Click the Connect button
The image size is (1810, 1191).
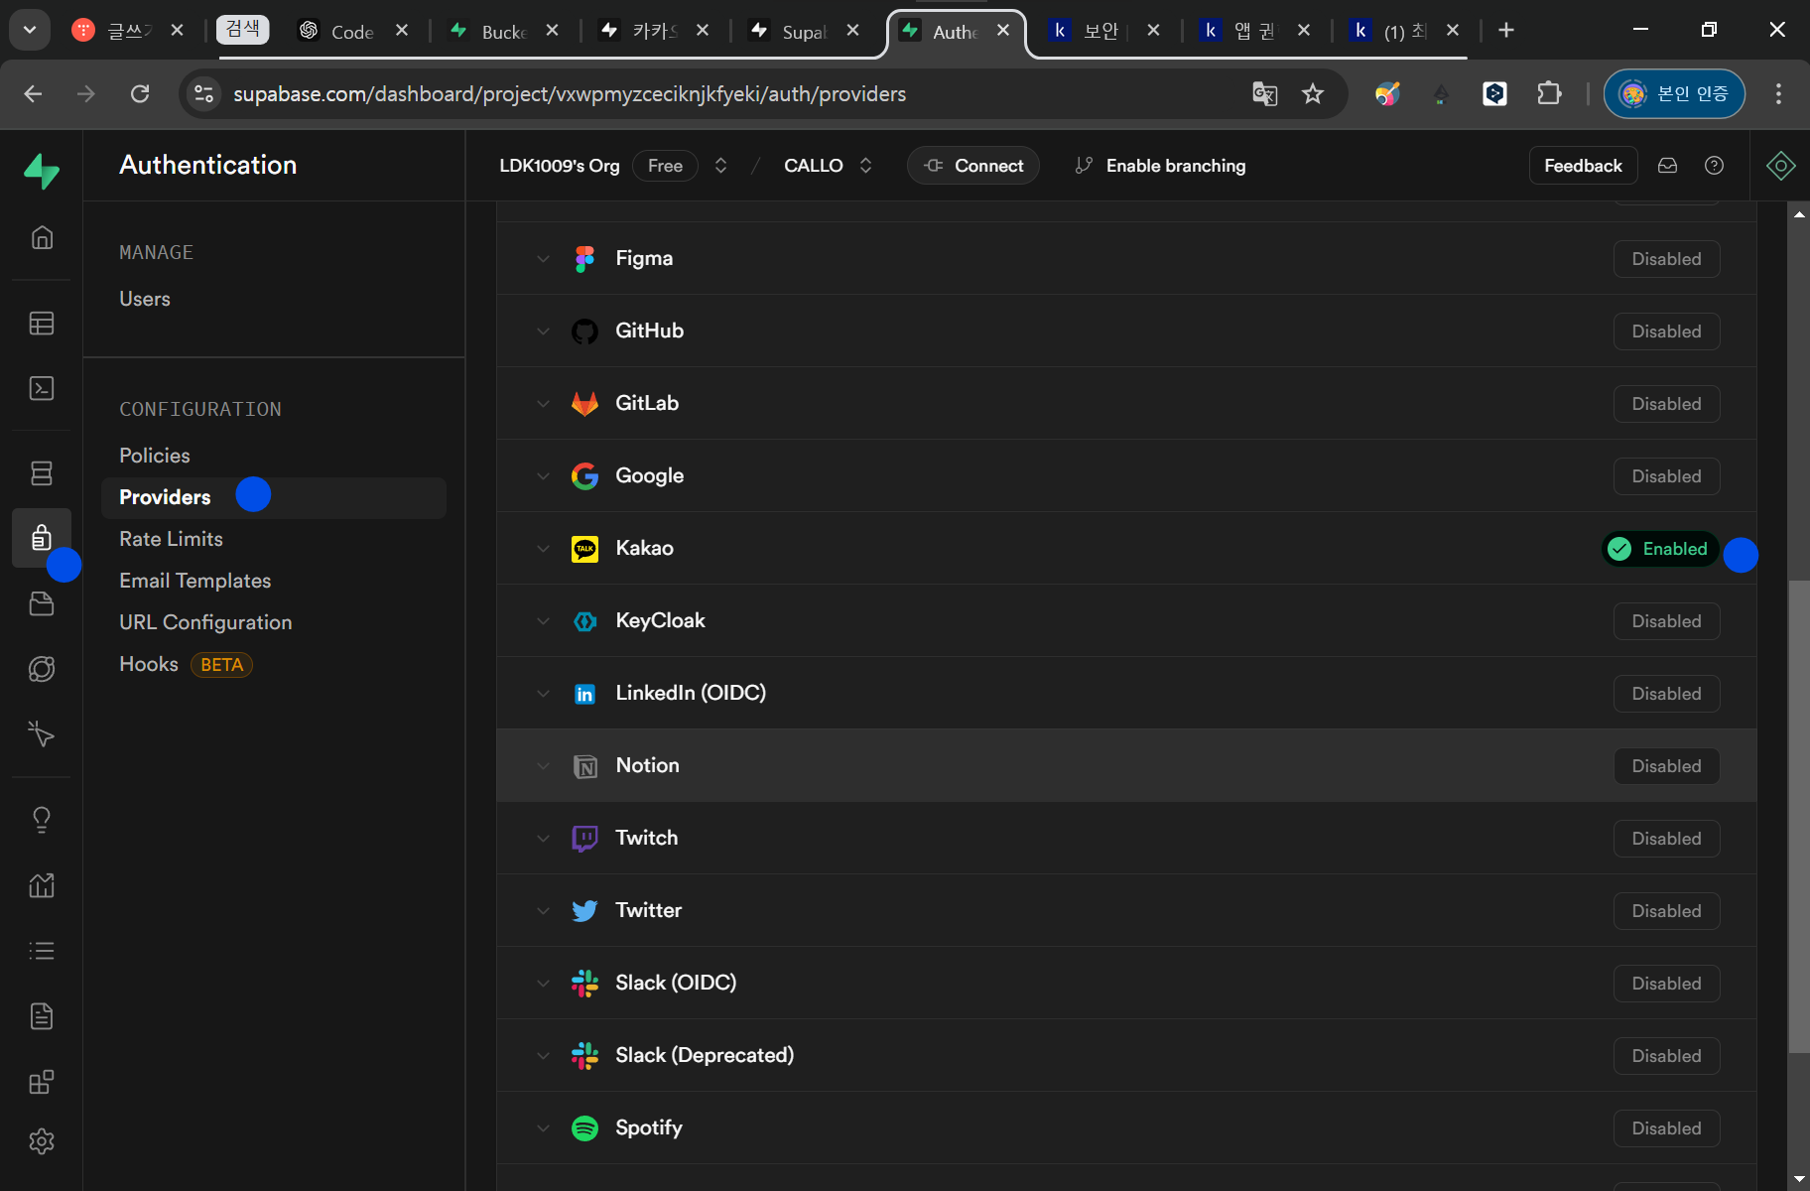(x=973, y=166)
